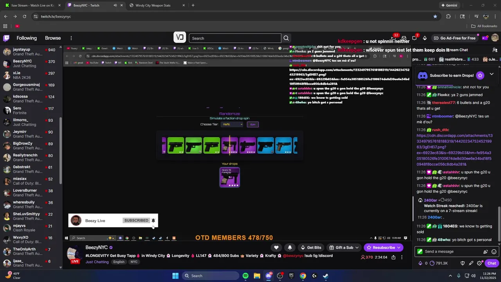The image size is (501, 282).
Task: Open the Just Chatting category link
Action: 97,262
